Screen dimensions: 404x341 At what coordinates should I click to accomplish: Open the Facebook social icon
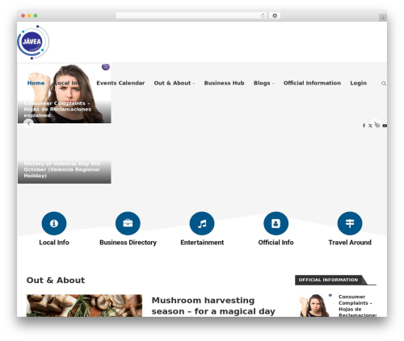(364, 126)
